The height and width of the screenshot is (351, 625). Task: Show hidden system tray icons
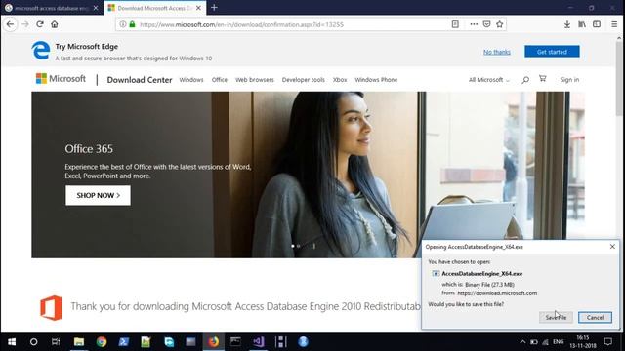522,342
